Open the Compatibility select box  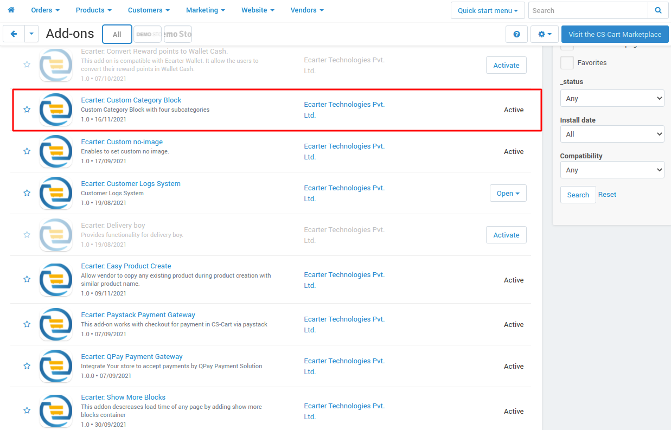pos(612,170)
